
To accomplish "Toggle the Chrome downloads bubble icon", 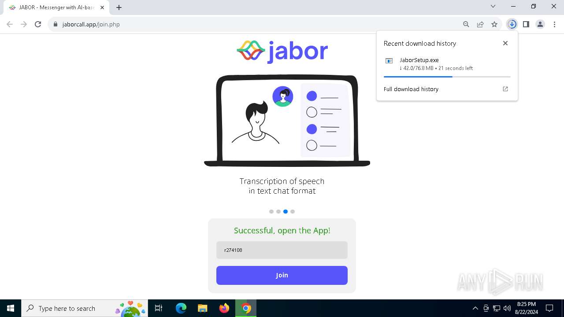I will pos(512,24).
